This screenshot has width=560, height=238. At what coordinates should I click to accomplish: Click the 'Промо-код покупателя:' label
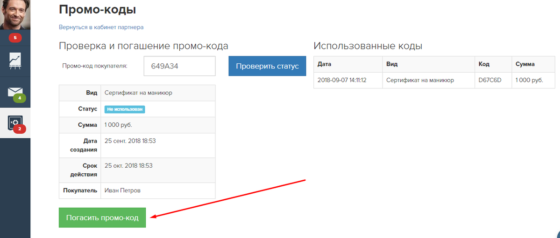pyautogui.click(x=95, y=66)
